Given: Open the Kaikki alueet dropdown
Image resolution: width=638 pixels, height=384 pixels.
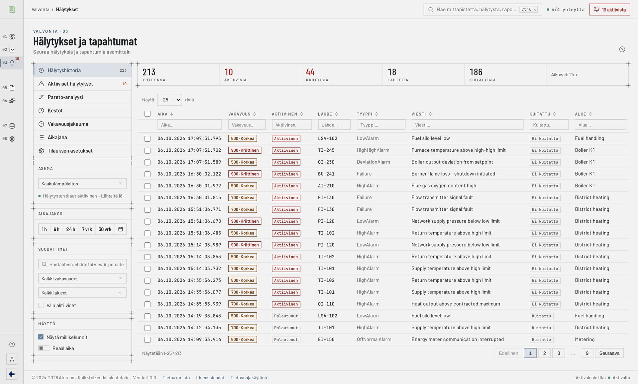Looking at the screenshot, I should (82, 293).
